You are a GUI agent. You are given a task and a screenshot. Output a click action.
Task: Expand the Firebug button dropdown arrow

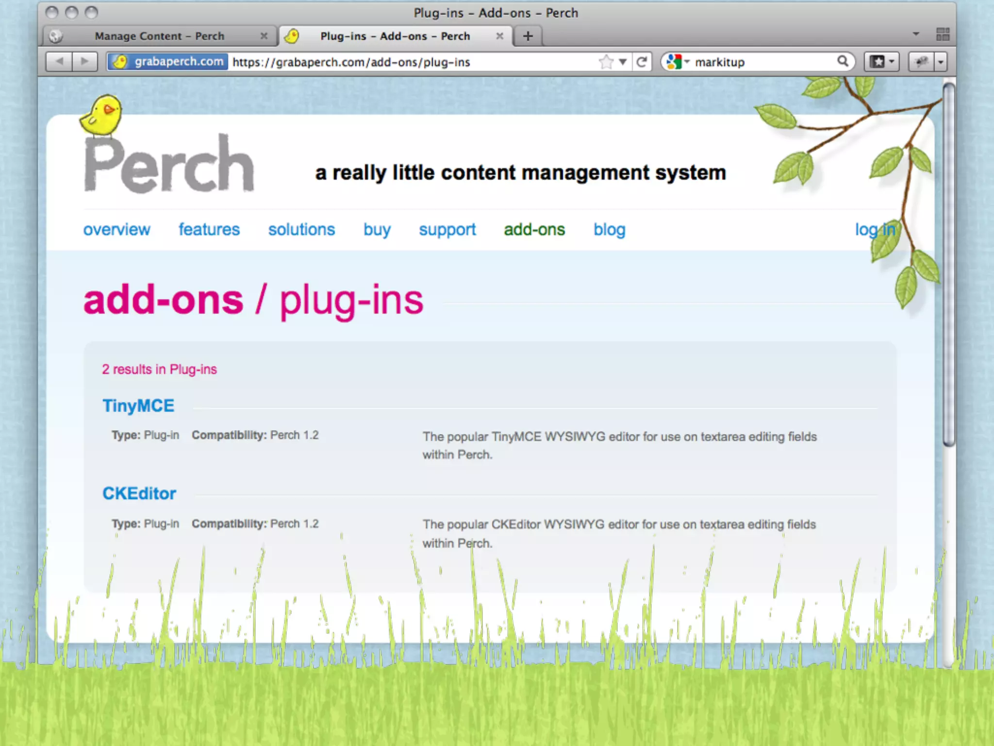point(941,62)
